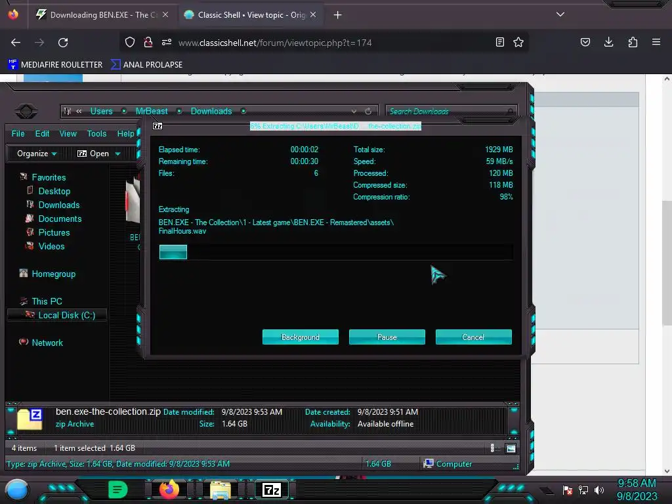The image size is (672, 504).
Task: Open File Explorer from the taskbar
Action: click(220, 490)
